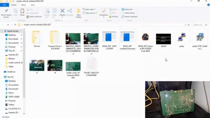Open the File tab
The image size is (210, 118).
pos(5,5)
